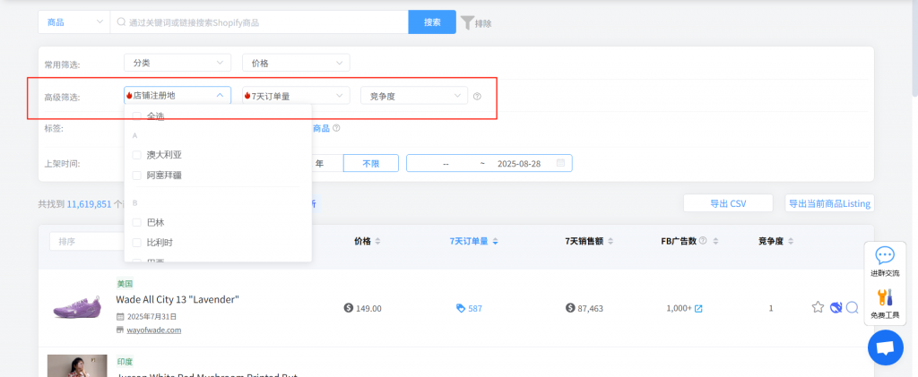Click the 印度 country tag
The height and width of the screenshot is (377, 918).
(x=126, y=362)
